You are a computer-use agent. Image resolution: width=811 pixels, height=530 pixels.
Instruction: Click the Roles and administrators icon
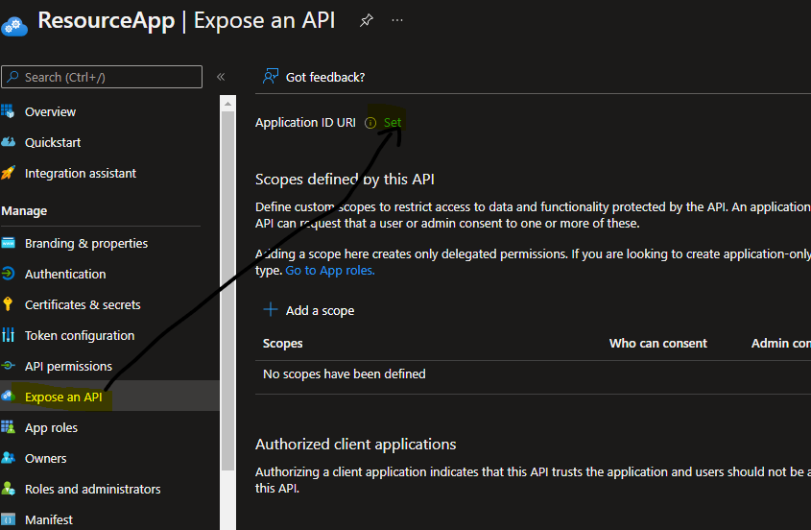[x=8, y=488]
